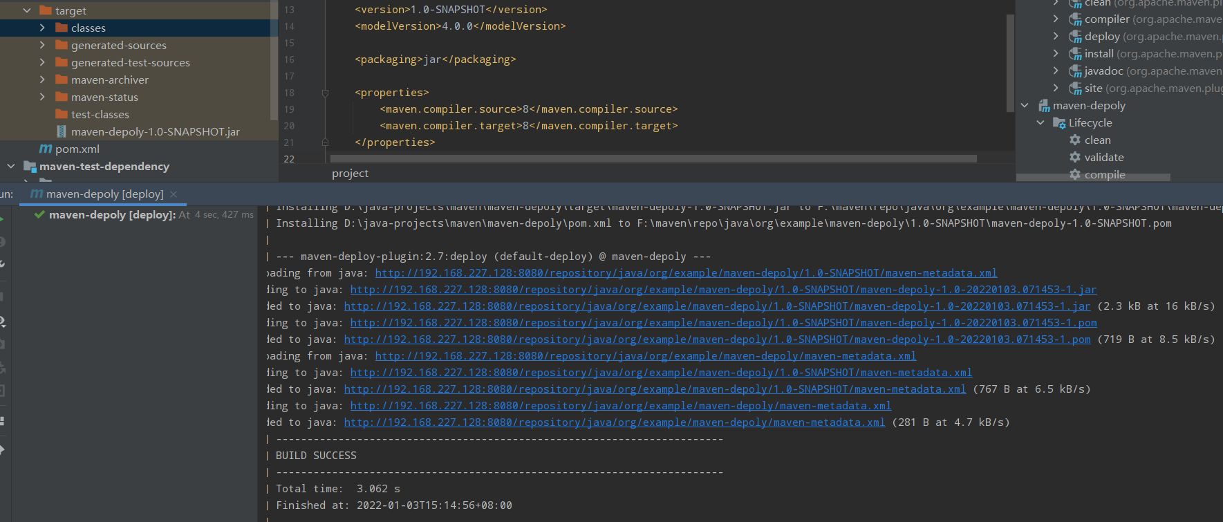Click the classes folder icon
Image resolution: width=1223 pixels, height=522 pixels.
click(x=62, y=28)
